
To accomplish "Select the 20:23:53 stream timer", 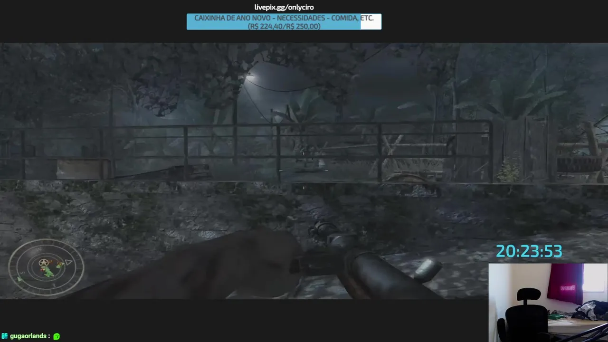I will (x=529, y=251).
